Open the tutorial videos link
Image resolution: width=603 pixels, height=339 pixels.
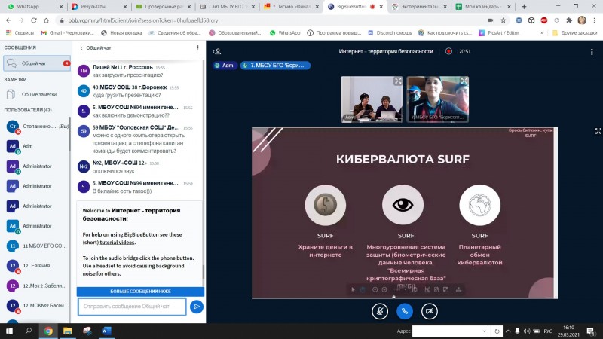coord(118,243)
